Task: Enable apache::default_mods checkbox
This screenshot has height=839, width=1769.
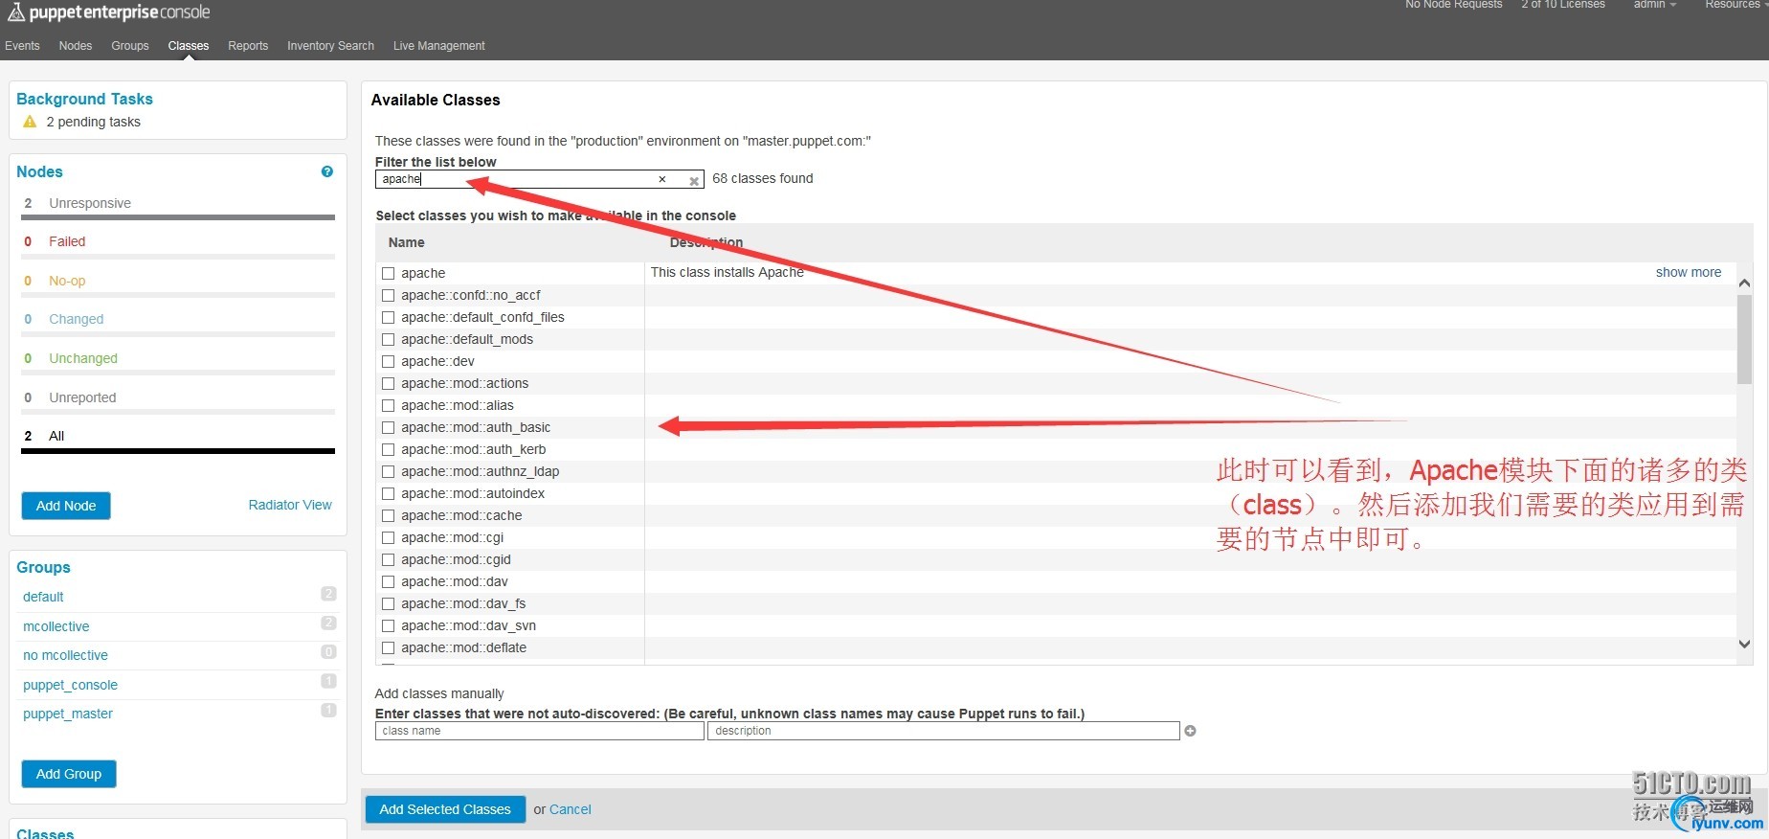Action: [x=389, y=339]
